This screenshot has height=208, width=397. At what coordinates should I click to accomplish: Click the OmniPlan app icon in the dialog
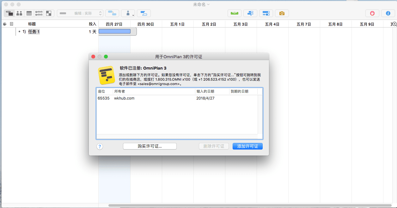[107, 75]
